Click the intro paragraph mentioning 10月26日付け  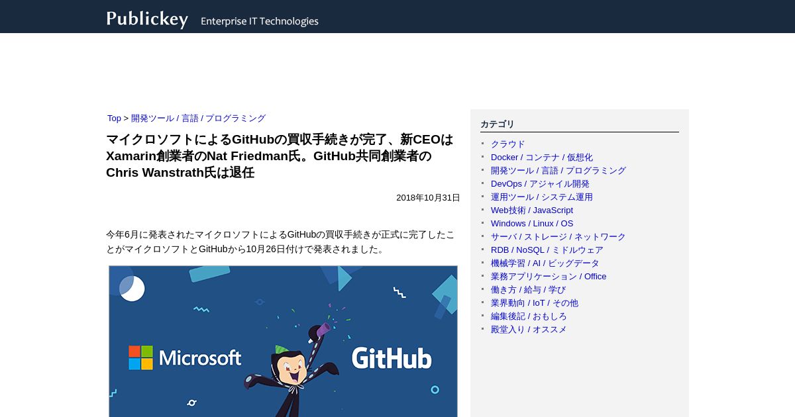click(x=281, y=242)
